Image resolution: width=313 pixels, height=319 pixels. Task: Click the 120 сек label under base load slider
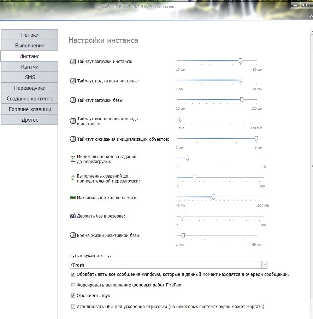257,109
